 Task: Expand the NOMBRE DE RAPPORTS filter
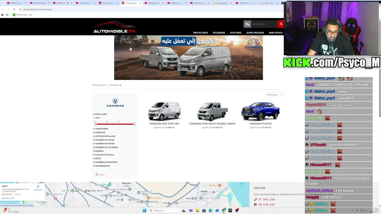tap(105, 162)
